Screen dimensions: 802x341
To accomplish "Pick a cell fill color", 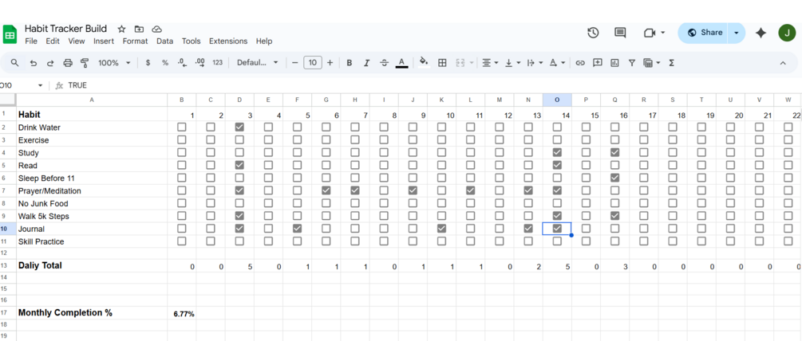I will [x=423, y=63].
